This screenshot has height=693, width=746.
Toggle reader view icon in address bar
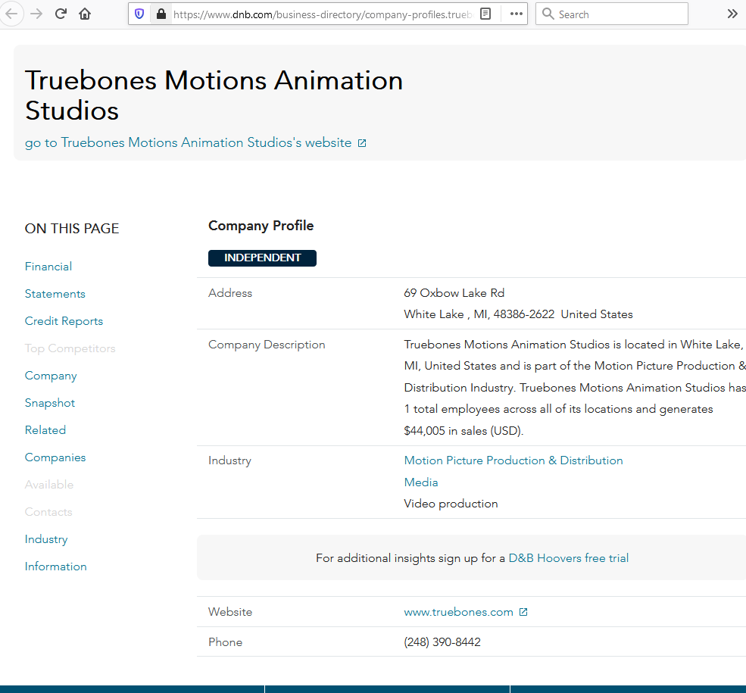(485, 14)
